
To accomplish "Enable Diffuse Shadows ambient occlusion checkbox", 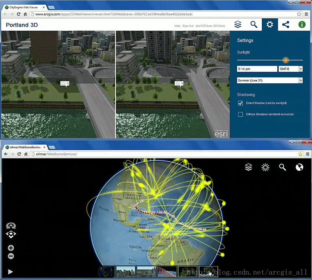I will tap(241, 114).
